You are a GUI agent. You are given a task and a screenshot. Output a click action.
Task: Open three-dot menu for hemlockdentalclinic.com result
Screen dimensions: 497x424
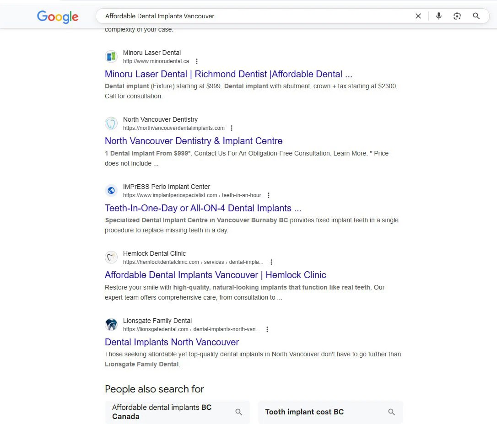point(271,262)
